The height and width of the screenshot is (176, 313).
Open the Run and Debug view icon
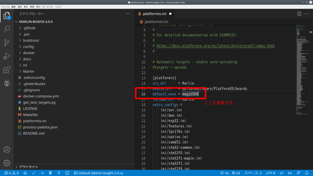(7, 56)
